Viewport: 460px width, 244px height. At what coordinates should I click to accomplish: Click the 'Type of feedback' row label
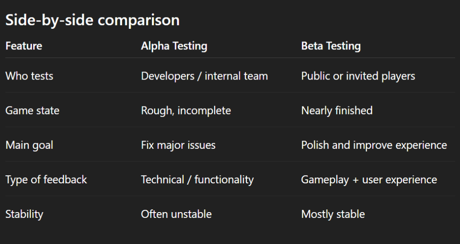coord(46,180)
